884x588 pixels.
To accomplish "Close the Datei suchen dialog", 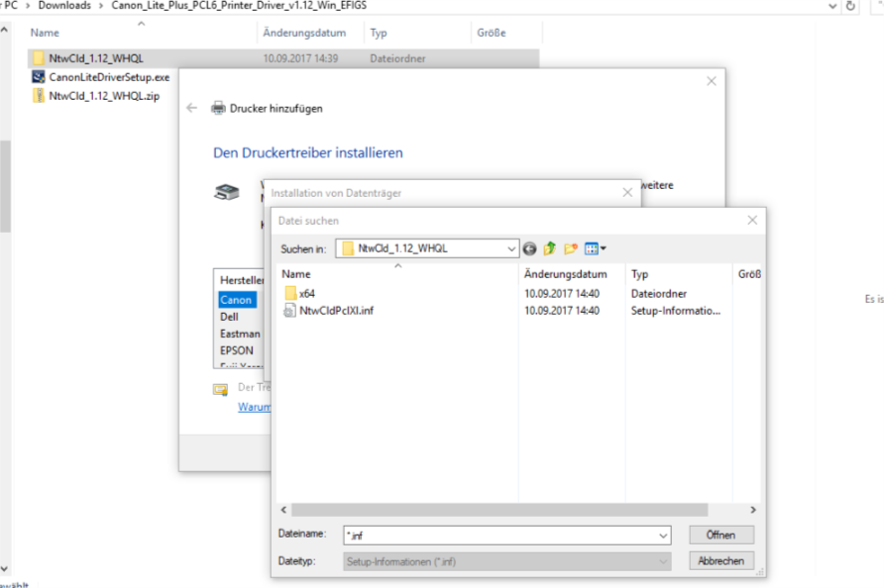I will pyautogui.click(x=752, y=220).
